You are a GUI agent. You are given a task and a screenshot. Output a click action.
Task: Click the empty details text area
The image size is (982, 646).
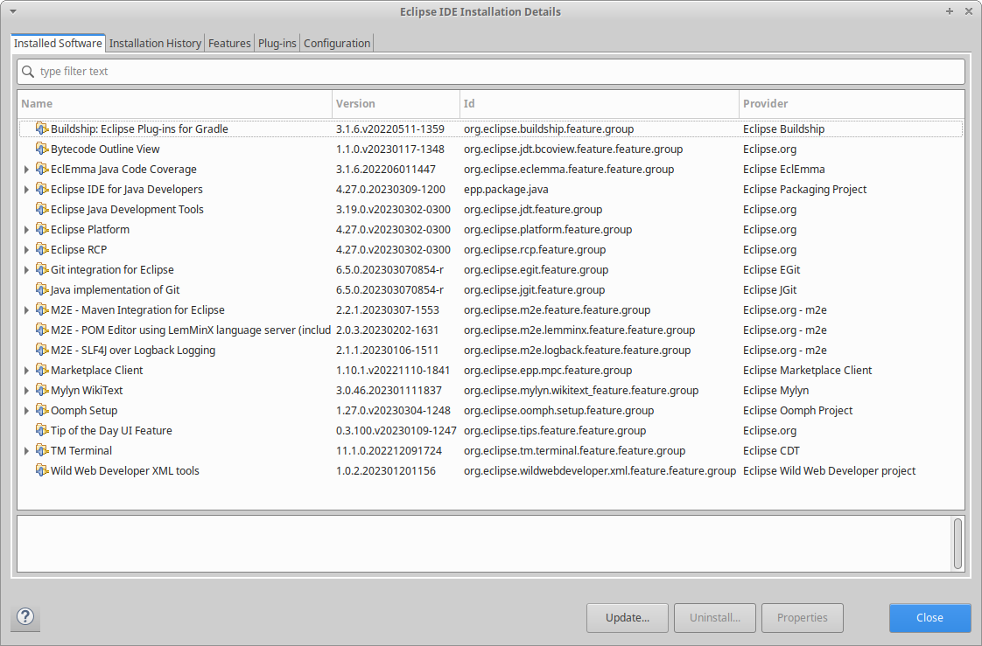(x=484, y=544)
